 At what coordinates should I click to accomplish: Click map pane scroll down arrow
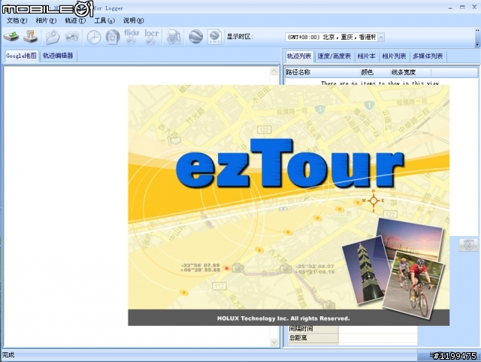pos(274,342)
